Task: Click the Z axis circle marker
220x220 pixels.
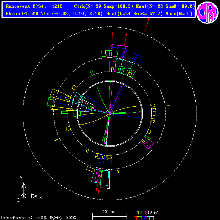Action: pos(24,196)
